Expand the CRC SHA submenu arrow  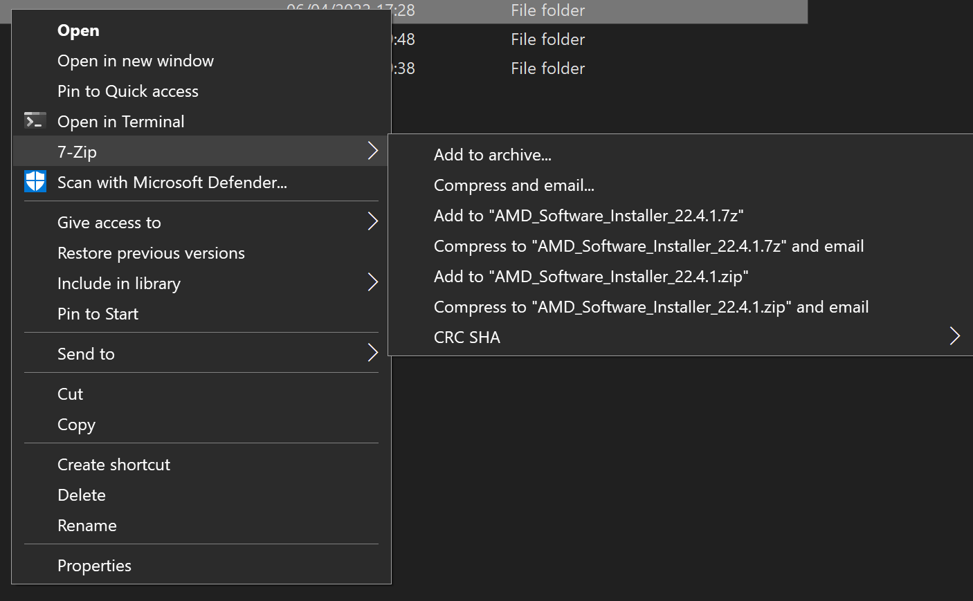[x=954, y=336]
